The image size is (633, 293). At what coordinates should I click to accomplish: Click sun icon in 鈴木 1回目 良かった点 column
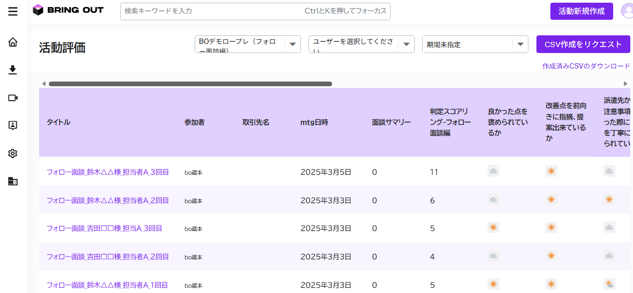494,284
